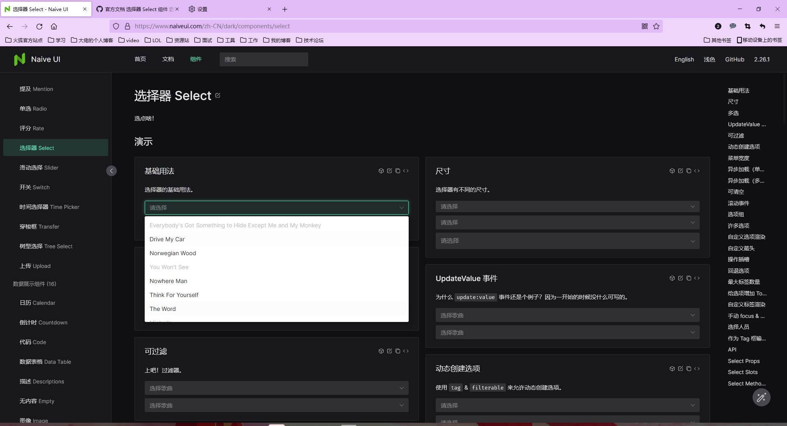Click the edit code icon on 尺寸 card

pos(680,171)
